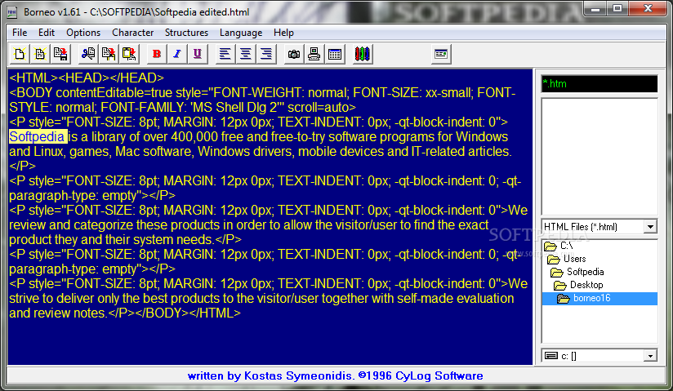Screen dimensions: 673x391
Task: Open the File menu
Action: tap(20, 33)
